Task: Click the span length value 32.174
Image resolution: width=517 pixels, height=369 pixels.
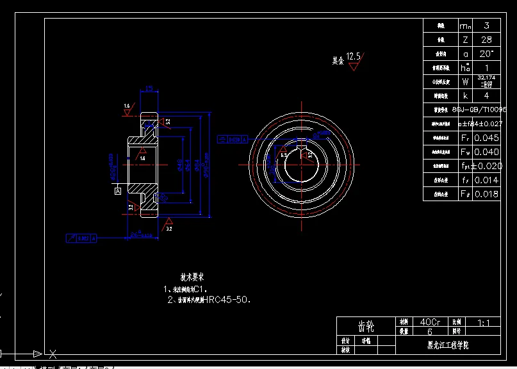Action: coord(487,78)
